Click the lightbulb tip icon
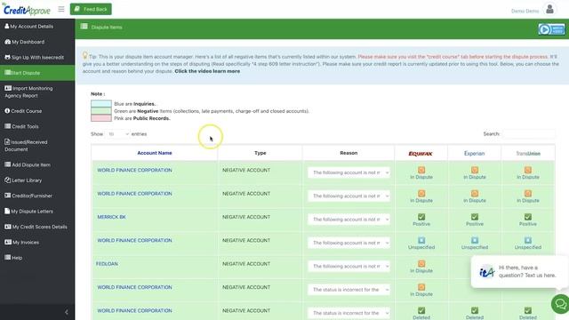 pos(85,55)
